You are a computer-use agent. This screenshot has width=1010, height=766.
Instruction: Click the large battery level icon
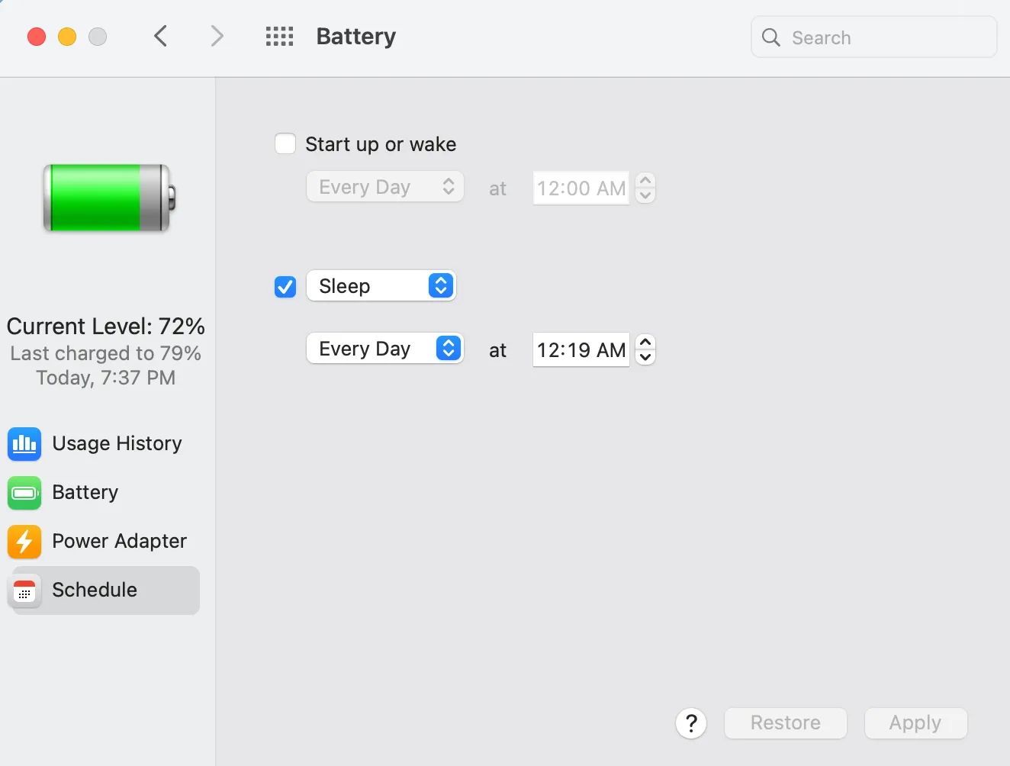(x=106, y=198)
